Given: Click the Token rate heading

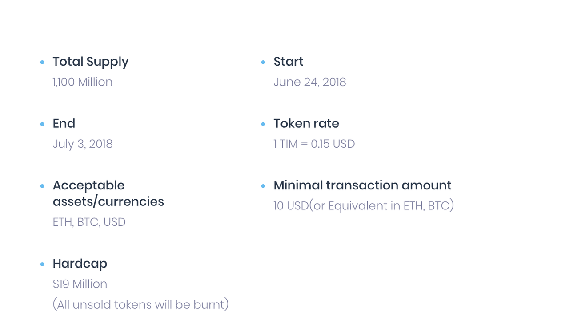Looking at the screenshot, I should (x=306, y=123).
